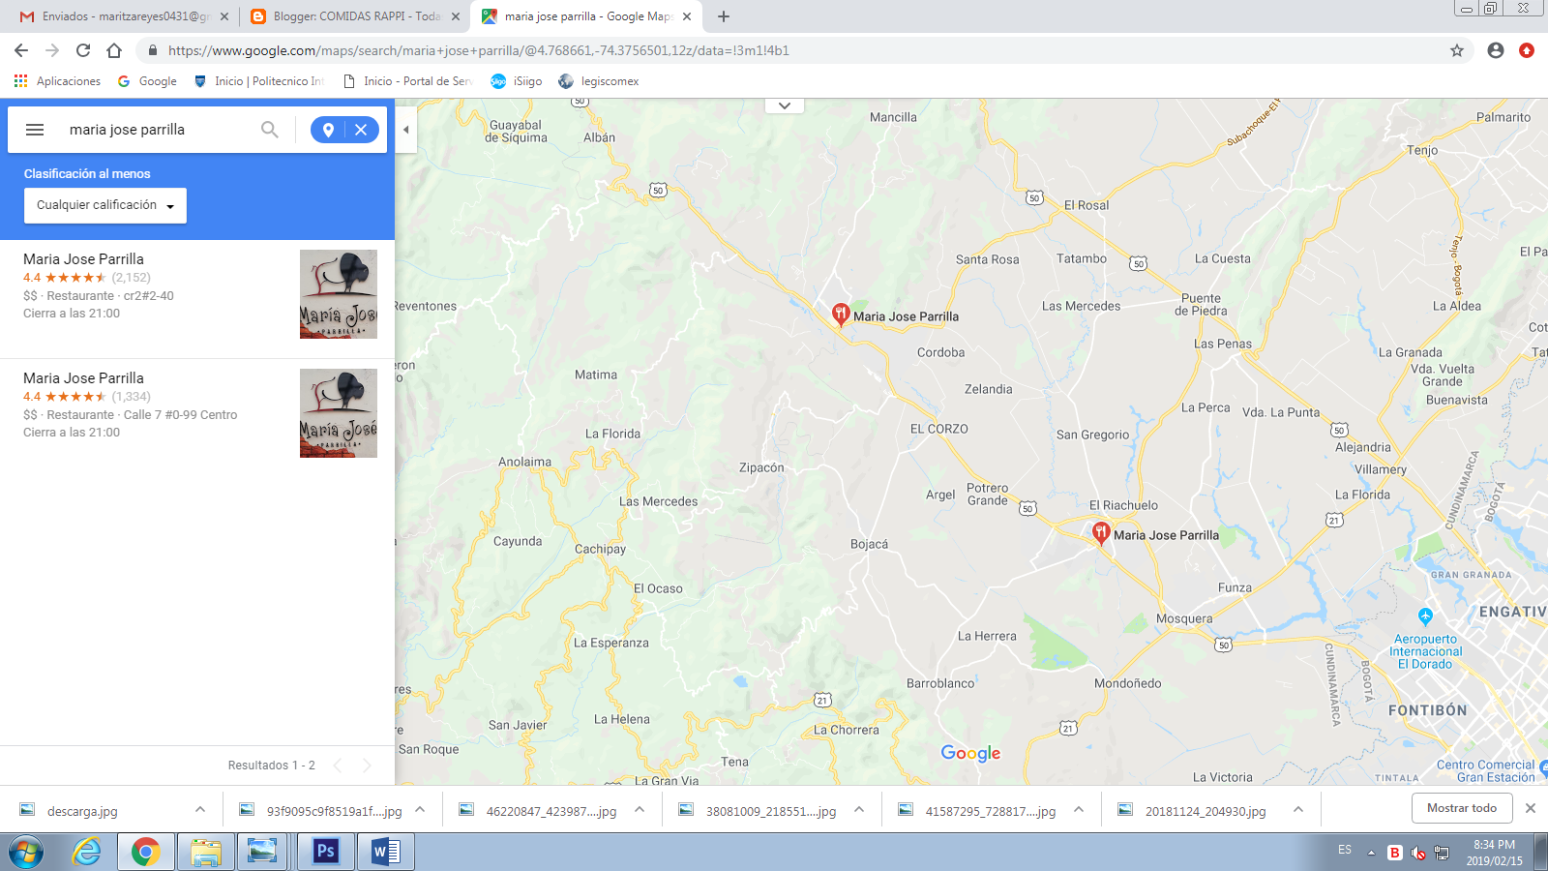Click the Mosquera label on the map
Image resolution: width=1548 pixels, height=871 pixels.
point(1184,619)
